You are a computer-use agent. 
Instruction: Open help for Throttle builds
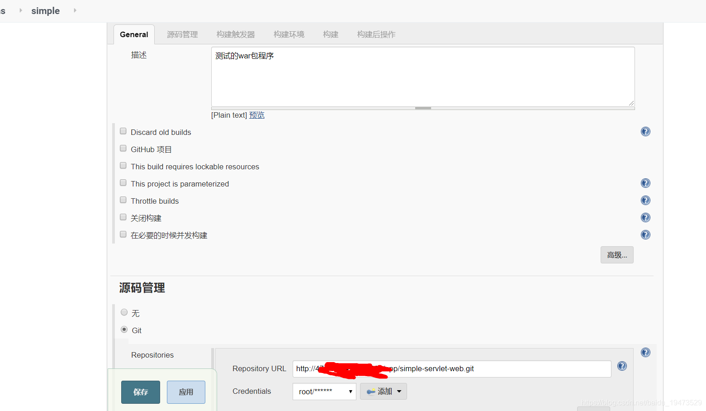645,201
